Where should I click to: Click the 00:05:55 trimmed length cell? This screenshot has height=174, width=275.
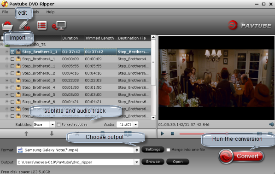tap(94, 66)
